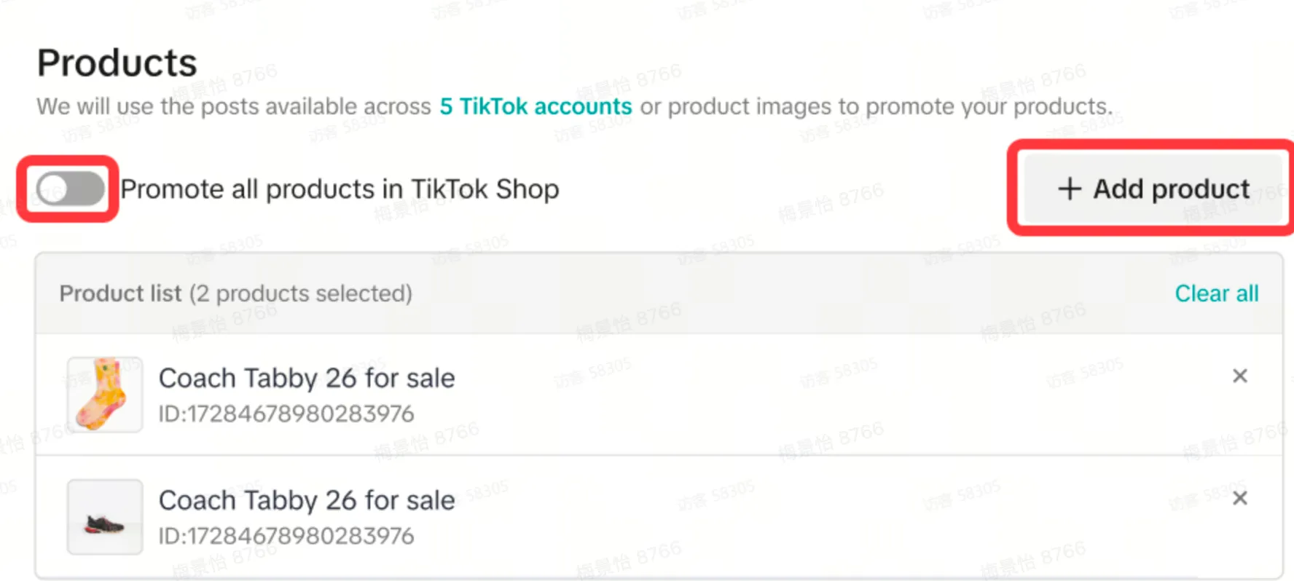Click the 'Product list' header label
The image size is (1294, 581).
[121, 293]
